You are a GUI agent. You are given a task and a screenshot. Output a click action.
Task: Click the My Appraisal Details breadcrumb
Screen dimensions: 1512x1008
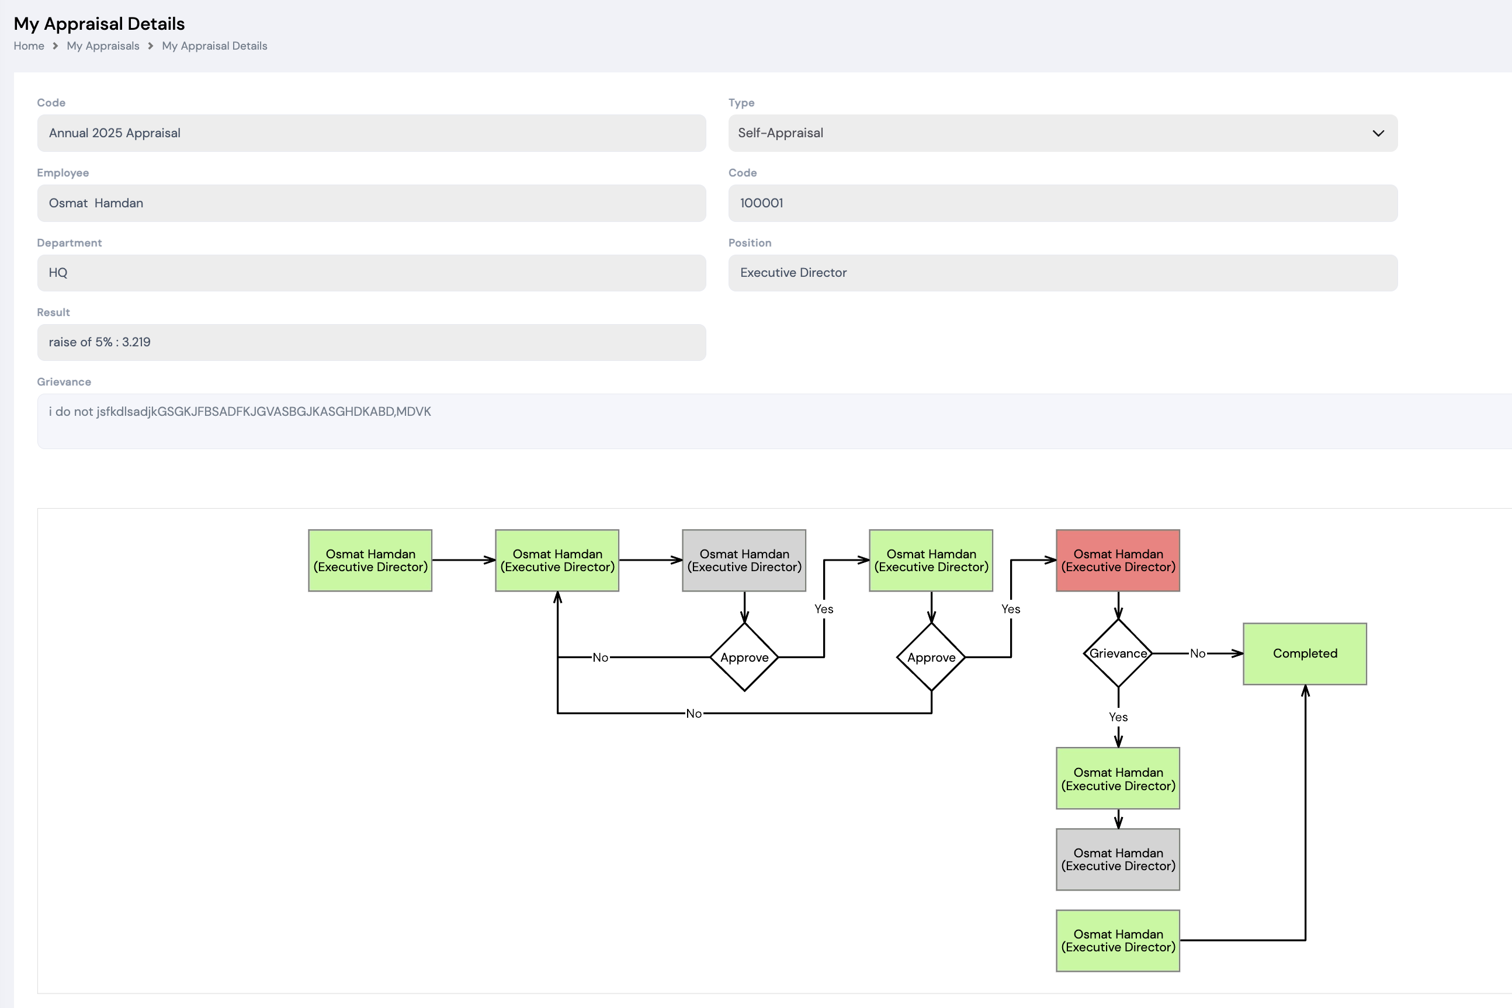pyautogui.click(x=214, y=46)
